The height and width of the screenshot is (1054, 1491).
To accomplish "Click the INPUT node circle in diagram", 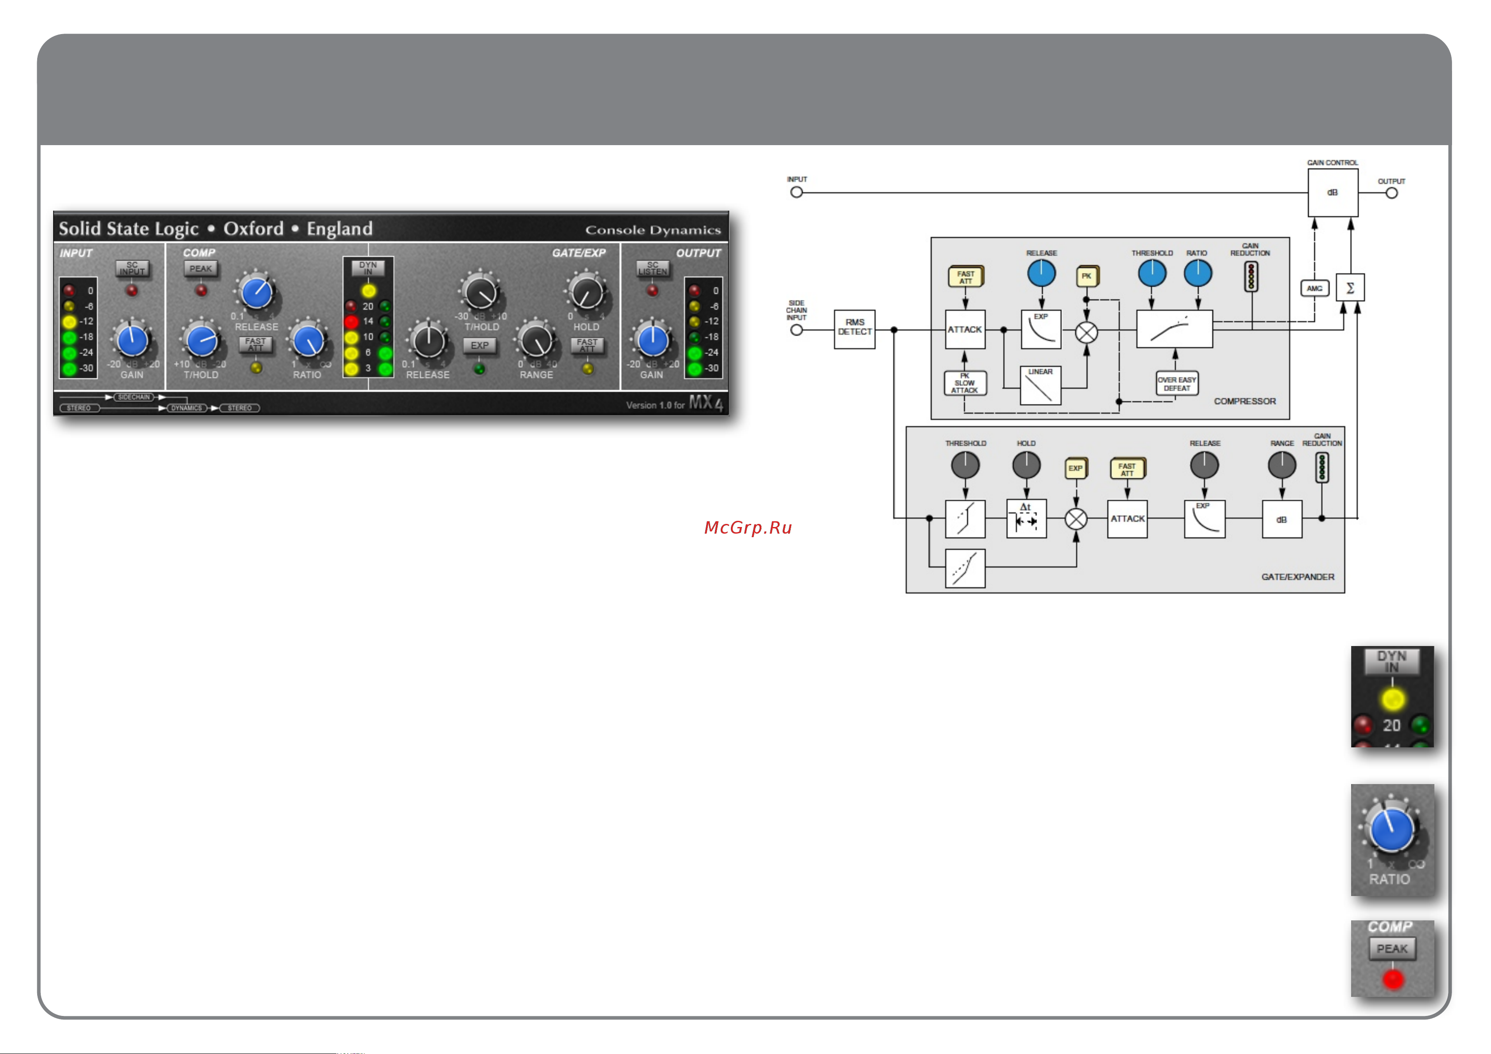I will coord(797,192).
